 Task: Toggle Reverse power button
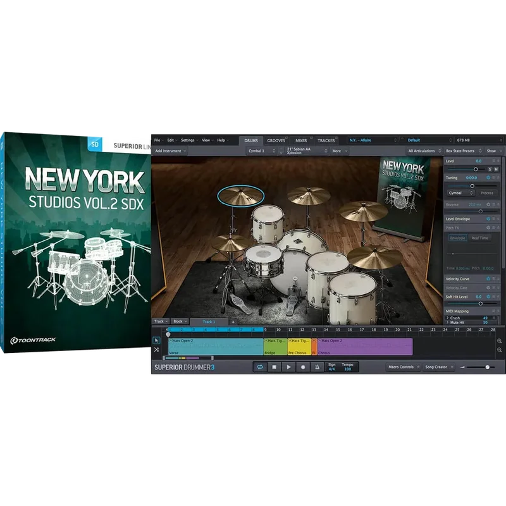[488, 204]
